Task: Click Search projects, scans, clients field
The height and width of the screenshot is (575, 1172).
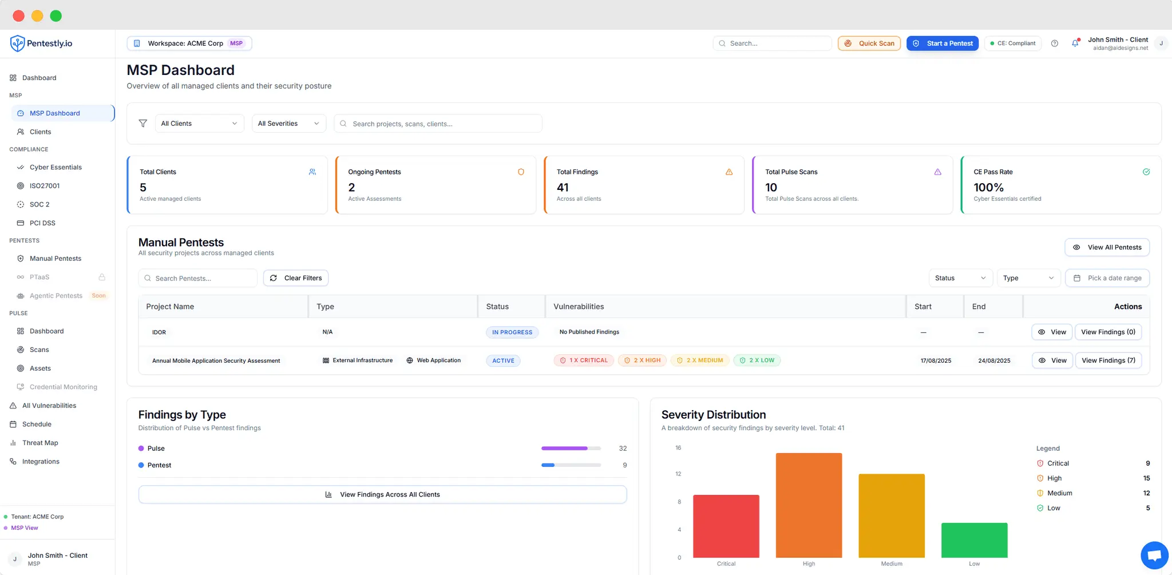Action: coord(438,124)
